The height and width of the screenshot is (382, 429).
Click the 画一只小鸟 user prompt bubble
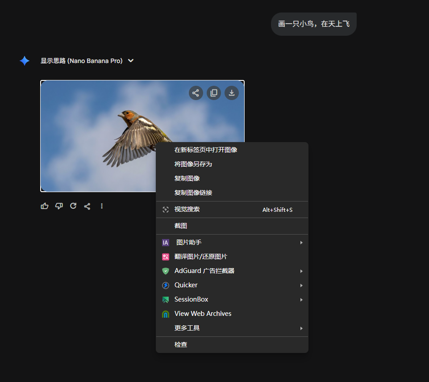(313, 24)
